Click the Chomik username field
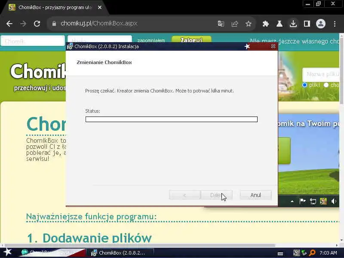Image resolution: width=344 pixels, height=258 pixels. tap(33, 41)
